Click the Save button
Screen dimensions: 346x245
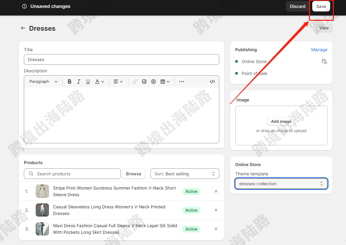click(321, 6)
